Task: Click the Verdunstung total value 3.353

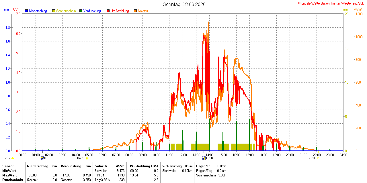Action: [x=87, y=180]
